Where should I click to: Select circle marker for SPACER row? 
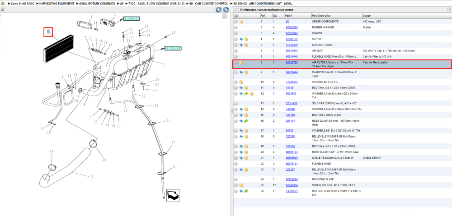(x=236, y=33)
